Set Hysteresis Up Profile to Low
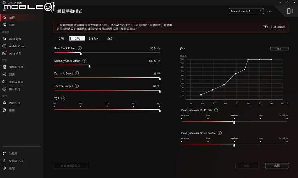 (x=208, y=118)
